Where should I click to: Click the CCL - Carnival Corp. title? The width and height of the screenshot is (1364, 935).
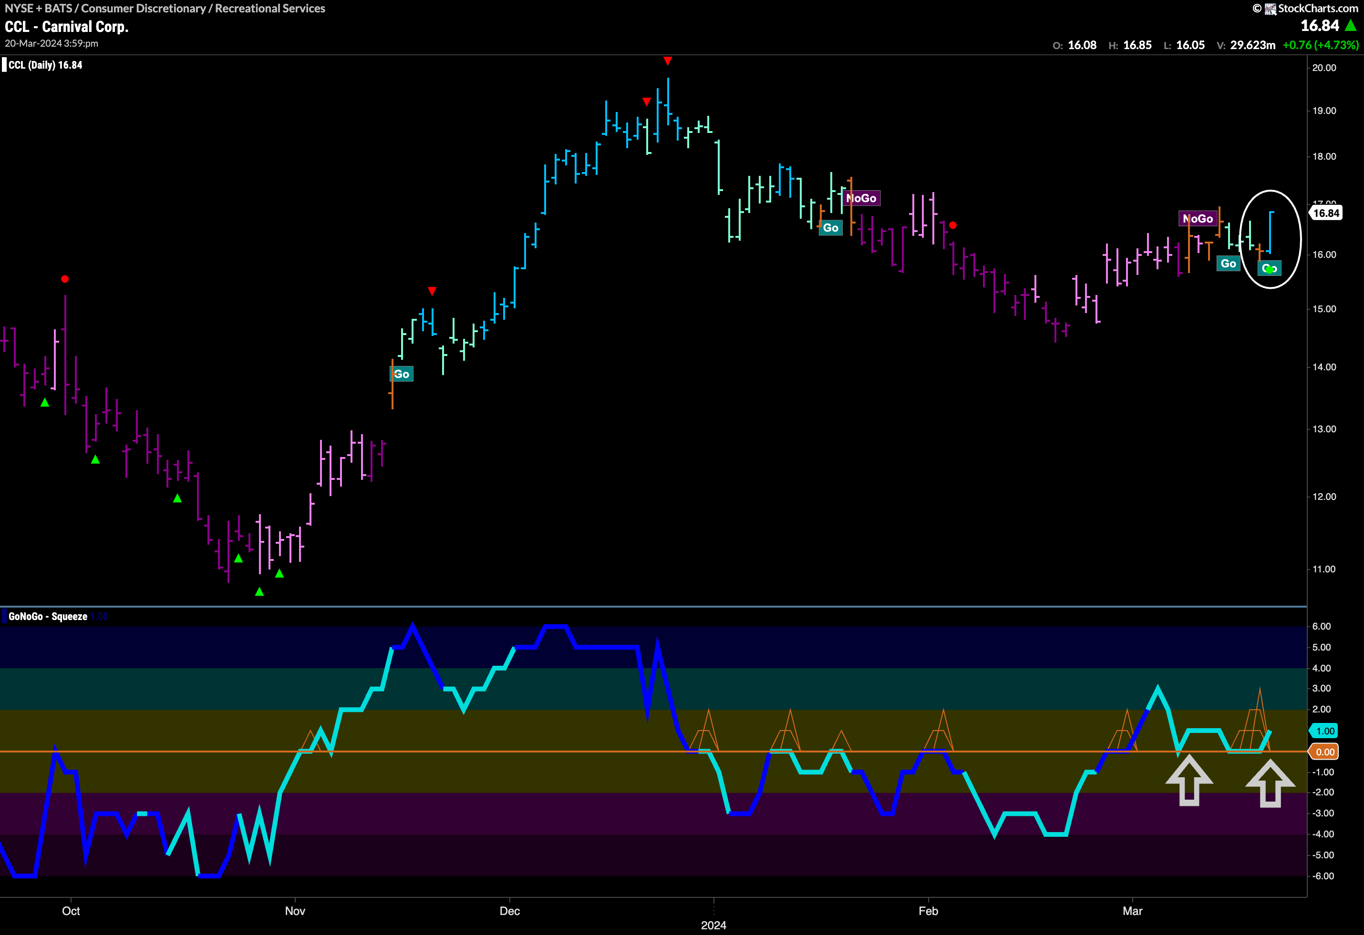pos(66,27)
